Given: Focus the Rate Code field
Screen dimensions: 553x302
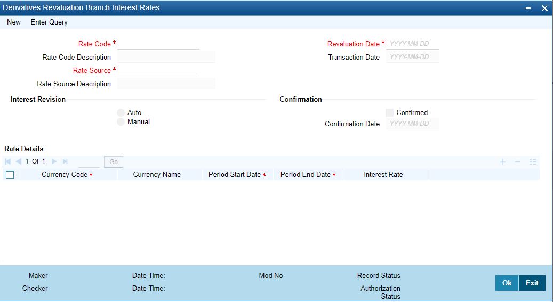Looking at the screenshot, I should 158,44.
